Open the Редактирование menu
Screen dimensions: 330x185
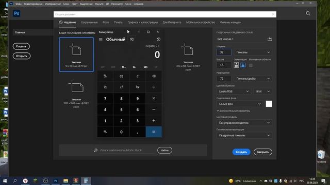click(33, 4)
